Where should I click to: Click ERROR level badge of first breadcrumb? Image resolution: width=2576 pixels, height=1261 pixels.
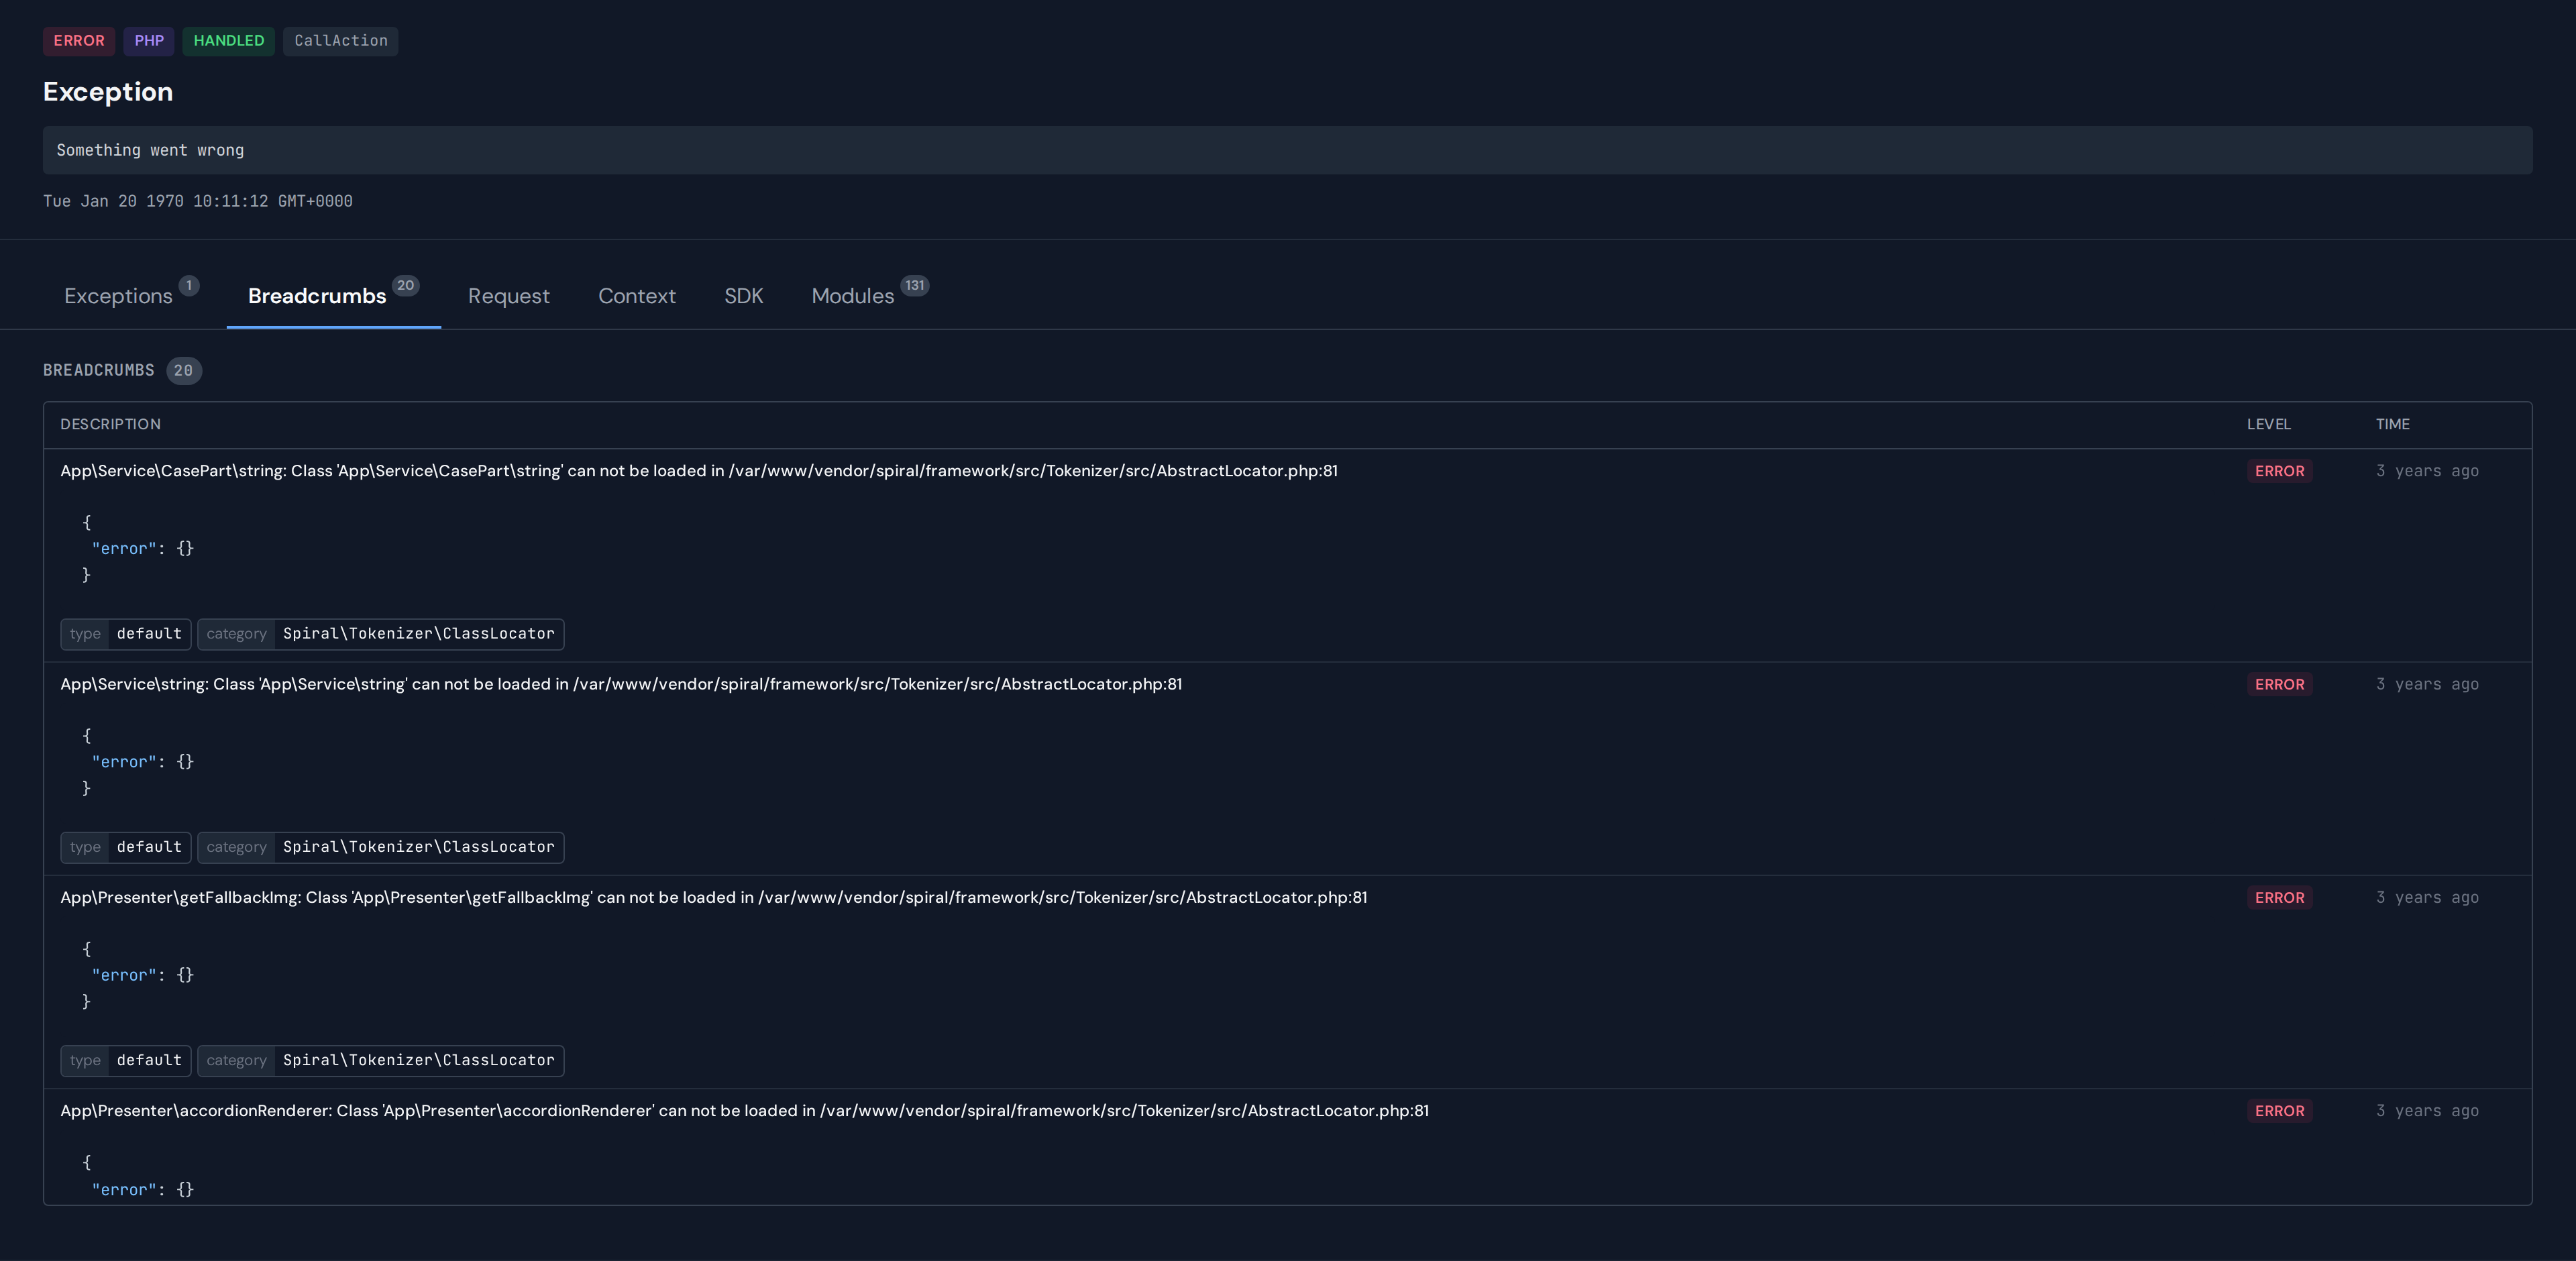pyautogui.click(x=2279, y=471)
